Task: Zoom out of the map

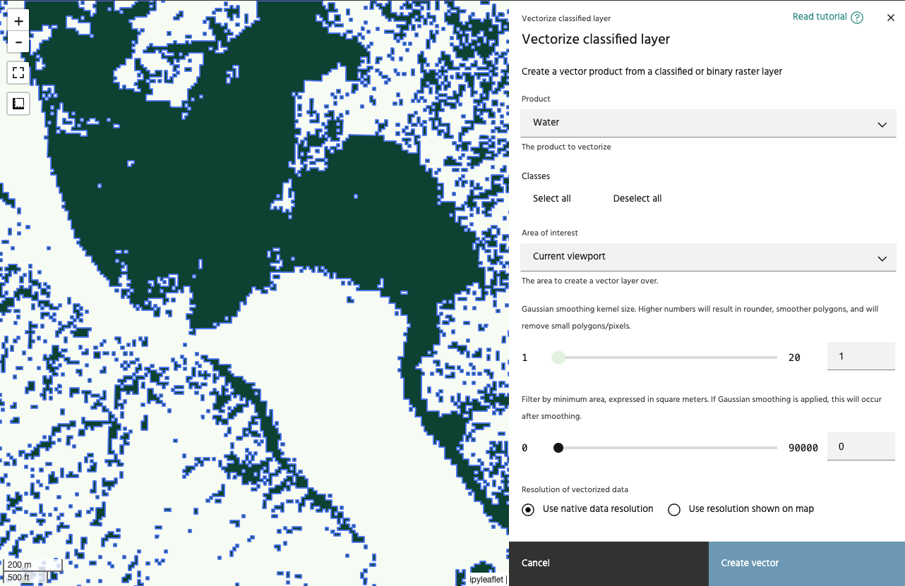Action: click(18, 42)
